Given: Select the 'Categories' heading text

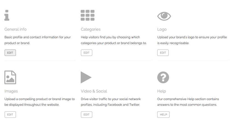Looking at the screenshot, I should (x=91, y=29).
